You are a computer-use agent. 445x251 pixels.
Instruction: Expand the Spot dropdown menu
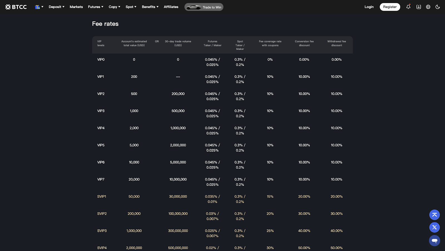click(x=131, y=7)
